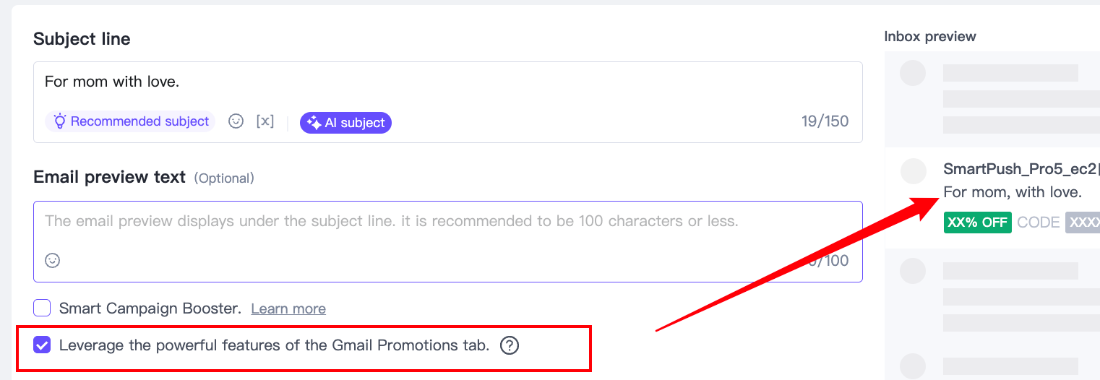Screen dimensions: 1100x380
Task: Click the green XX% OFF badge
Action: (977, 223)
